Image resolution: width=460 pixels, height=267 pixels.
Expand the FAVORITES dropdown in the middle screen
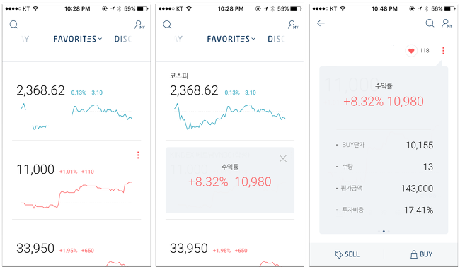click(x=231, y=39)
